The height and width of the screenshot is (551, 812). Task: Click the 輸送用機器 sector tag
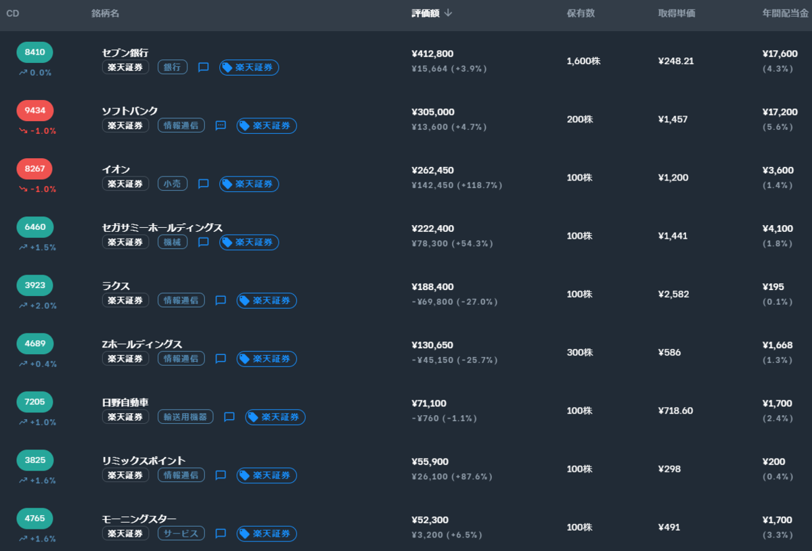pyautogui.click(x=185, y=417)
